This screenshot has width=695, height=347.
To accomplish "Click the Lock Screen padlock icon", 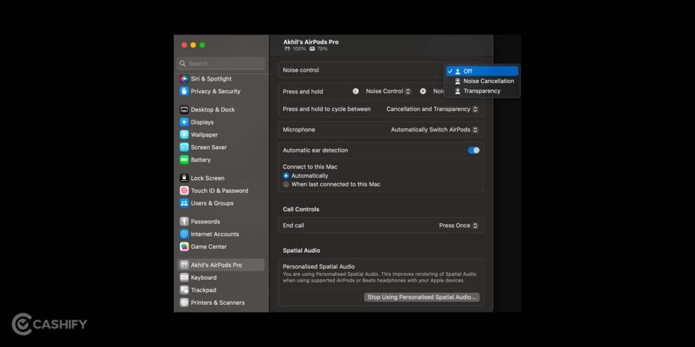I will pyautogui.click(x=184, y=178).
